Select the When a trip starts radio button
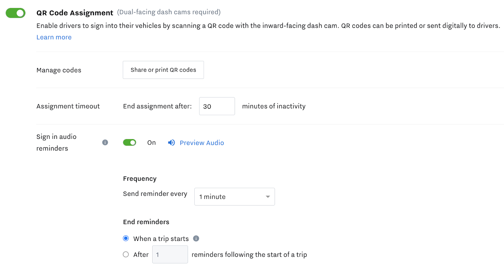Viewport: 504px width, 269px height. (126, 238)
